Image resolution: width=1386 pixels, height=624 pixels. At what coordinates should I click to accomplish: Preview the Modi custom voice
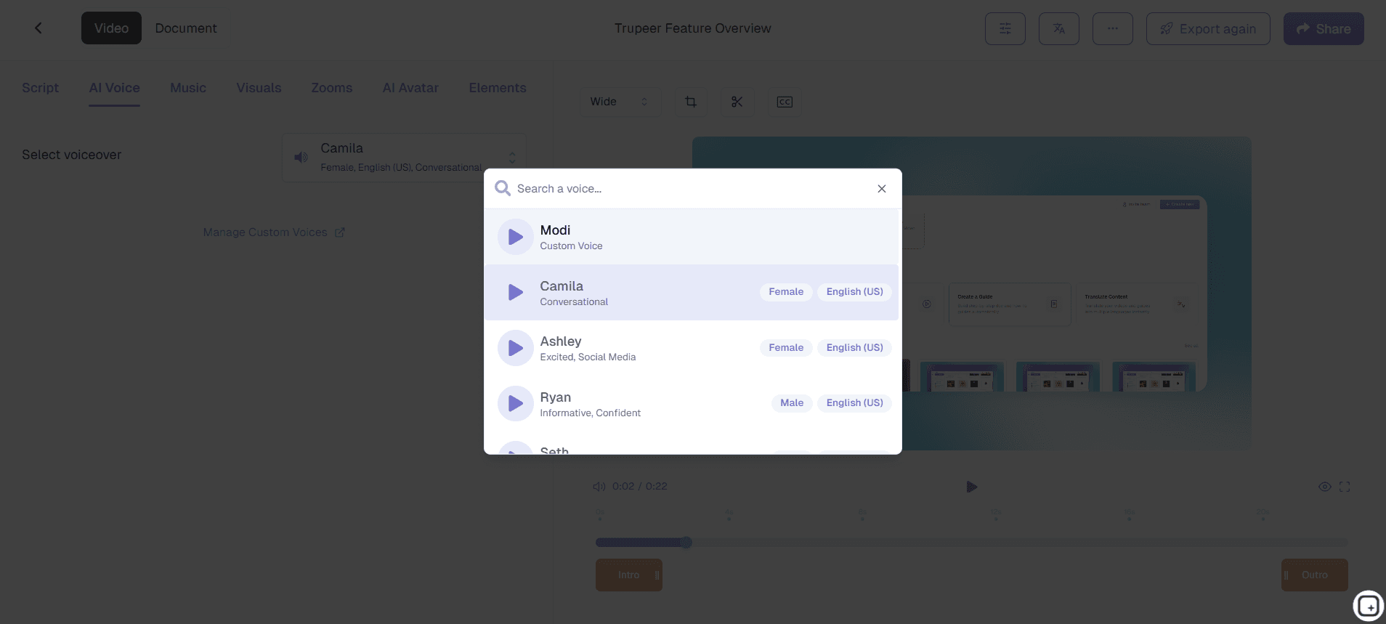(516, 237)
